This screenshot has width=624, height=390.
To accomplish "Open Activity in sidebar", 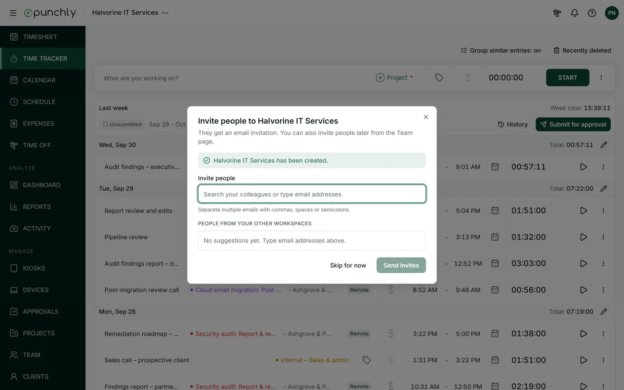I will pyautogui.click(x=43, y=228).
